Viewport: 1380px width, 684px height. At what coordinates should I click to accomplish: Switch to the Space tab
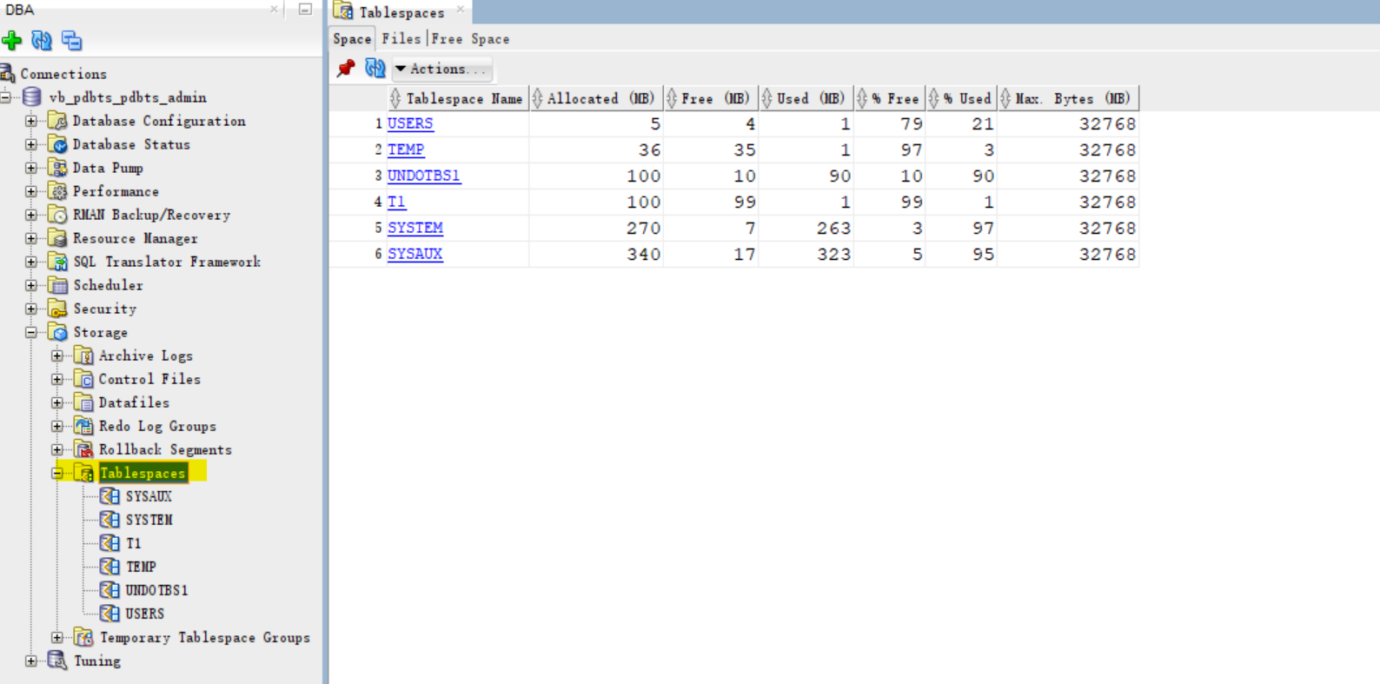coord(352,39)
